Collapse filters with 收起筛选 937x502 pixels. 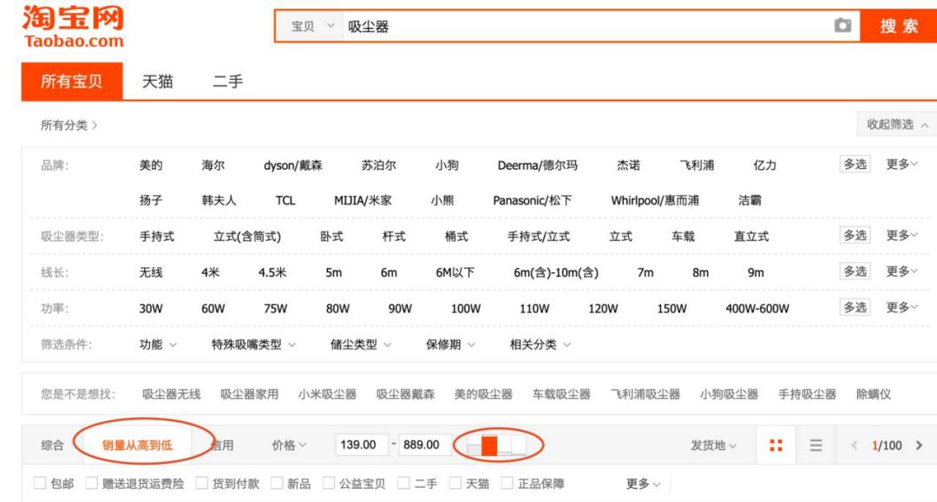tap(897, 124)
